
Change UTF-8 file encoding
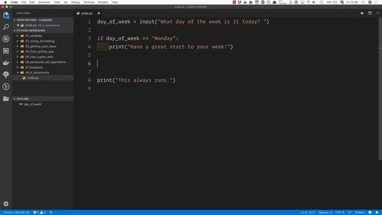pyautogui.click(x=340, y=213)
